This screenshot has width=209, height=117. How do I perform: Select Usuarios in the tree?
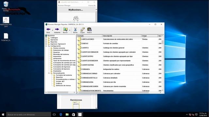pyautogui.click(x=56, y=52)
